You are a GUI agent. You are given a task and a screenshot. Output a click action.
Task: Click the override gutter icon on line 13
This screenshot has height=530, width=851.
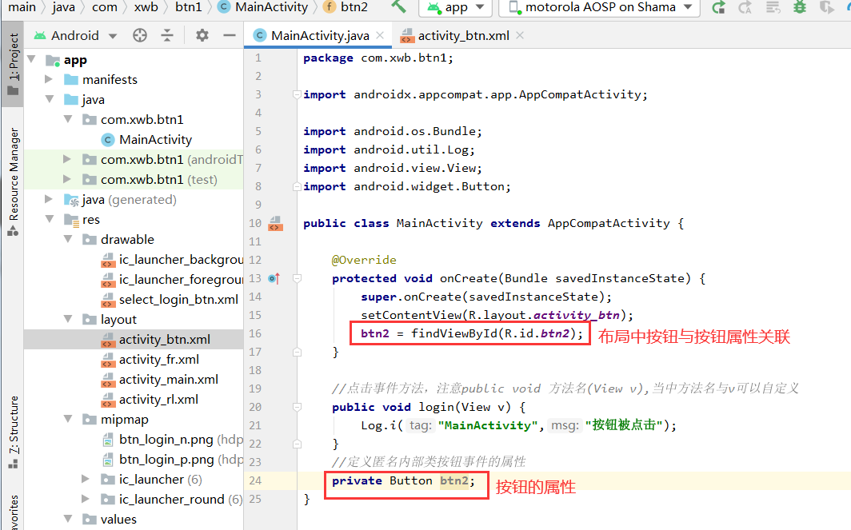[274, 278]
